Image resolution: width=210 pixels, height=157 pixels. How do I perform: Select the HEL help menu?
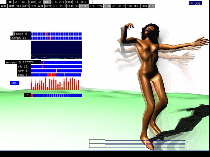(x=76, y=2)
